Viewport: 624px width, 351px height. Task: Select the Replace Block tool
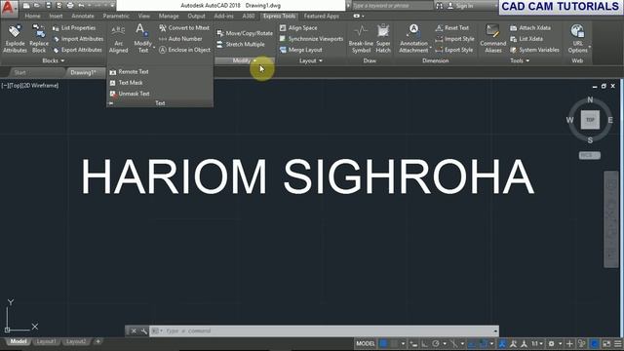point(39,38)
